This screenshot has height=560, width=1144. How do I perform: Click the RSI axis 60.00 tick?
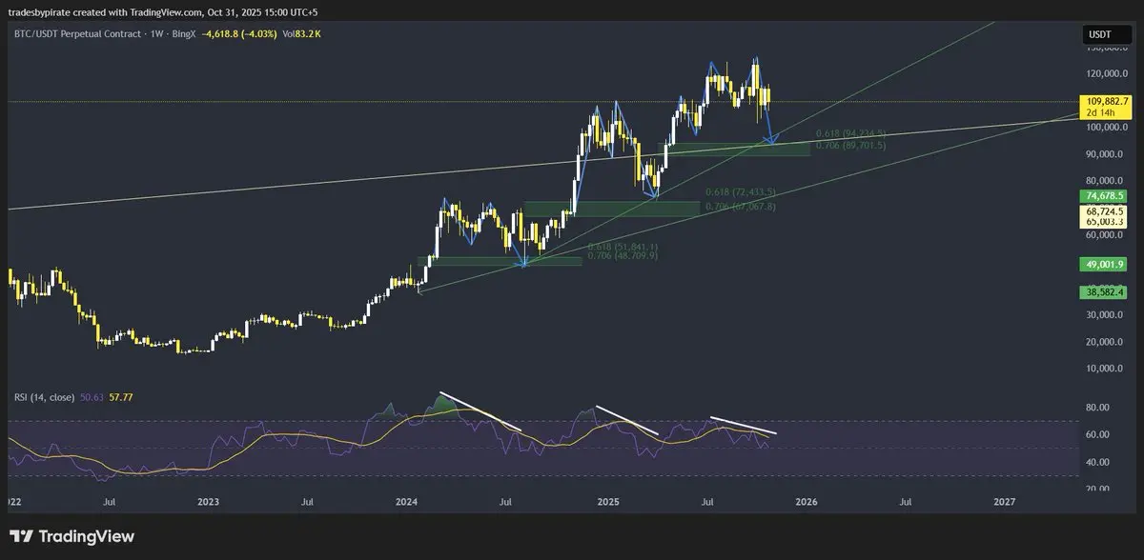pos(1098,434)
